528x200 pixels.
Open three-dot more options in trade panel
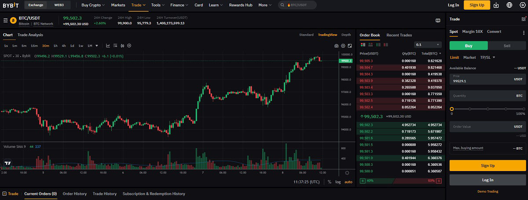(523, 32)
